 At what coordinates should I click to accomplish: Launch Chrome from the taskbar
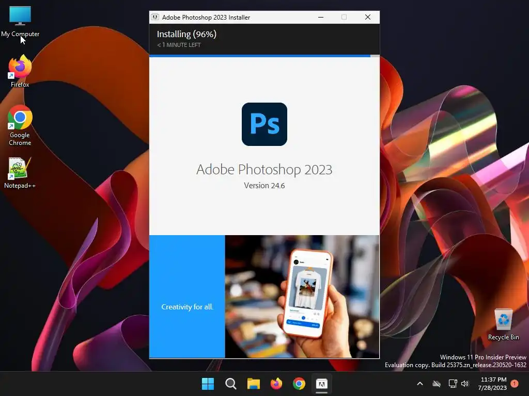299,384
